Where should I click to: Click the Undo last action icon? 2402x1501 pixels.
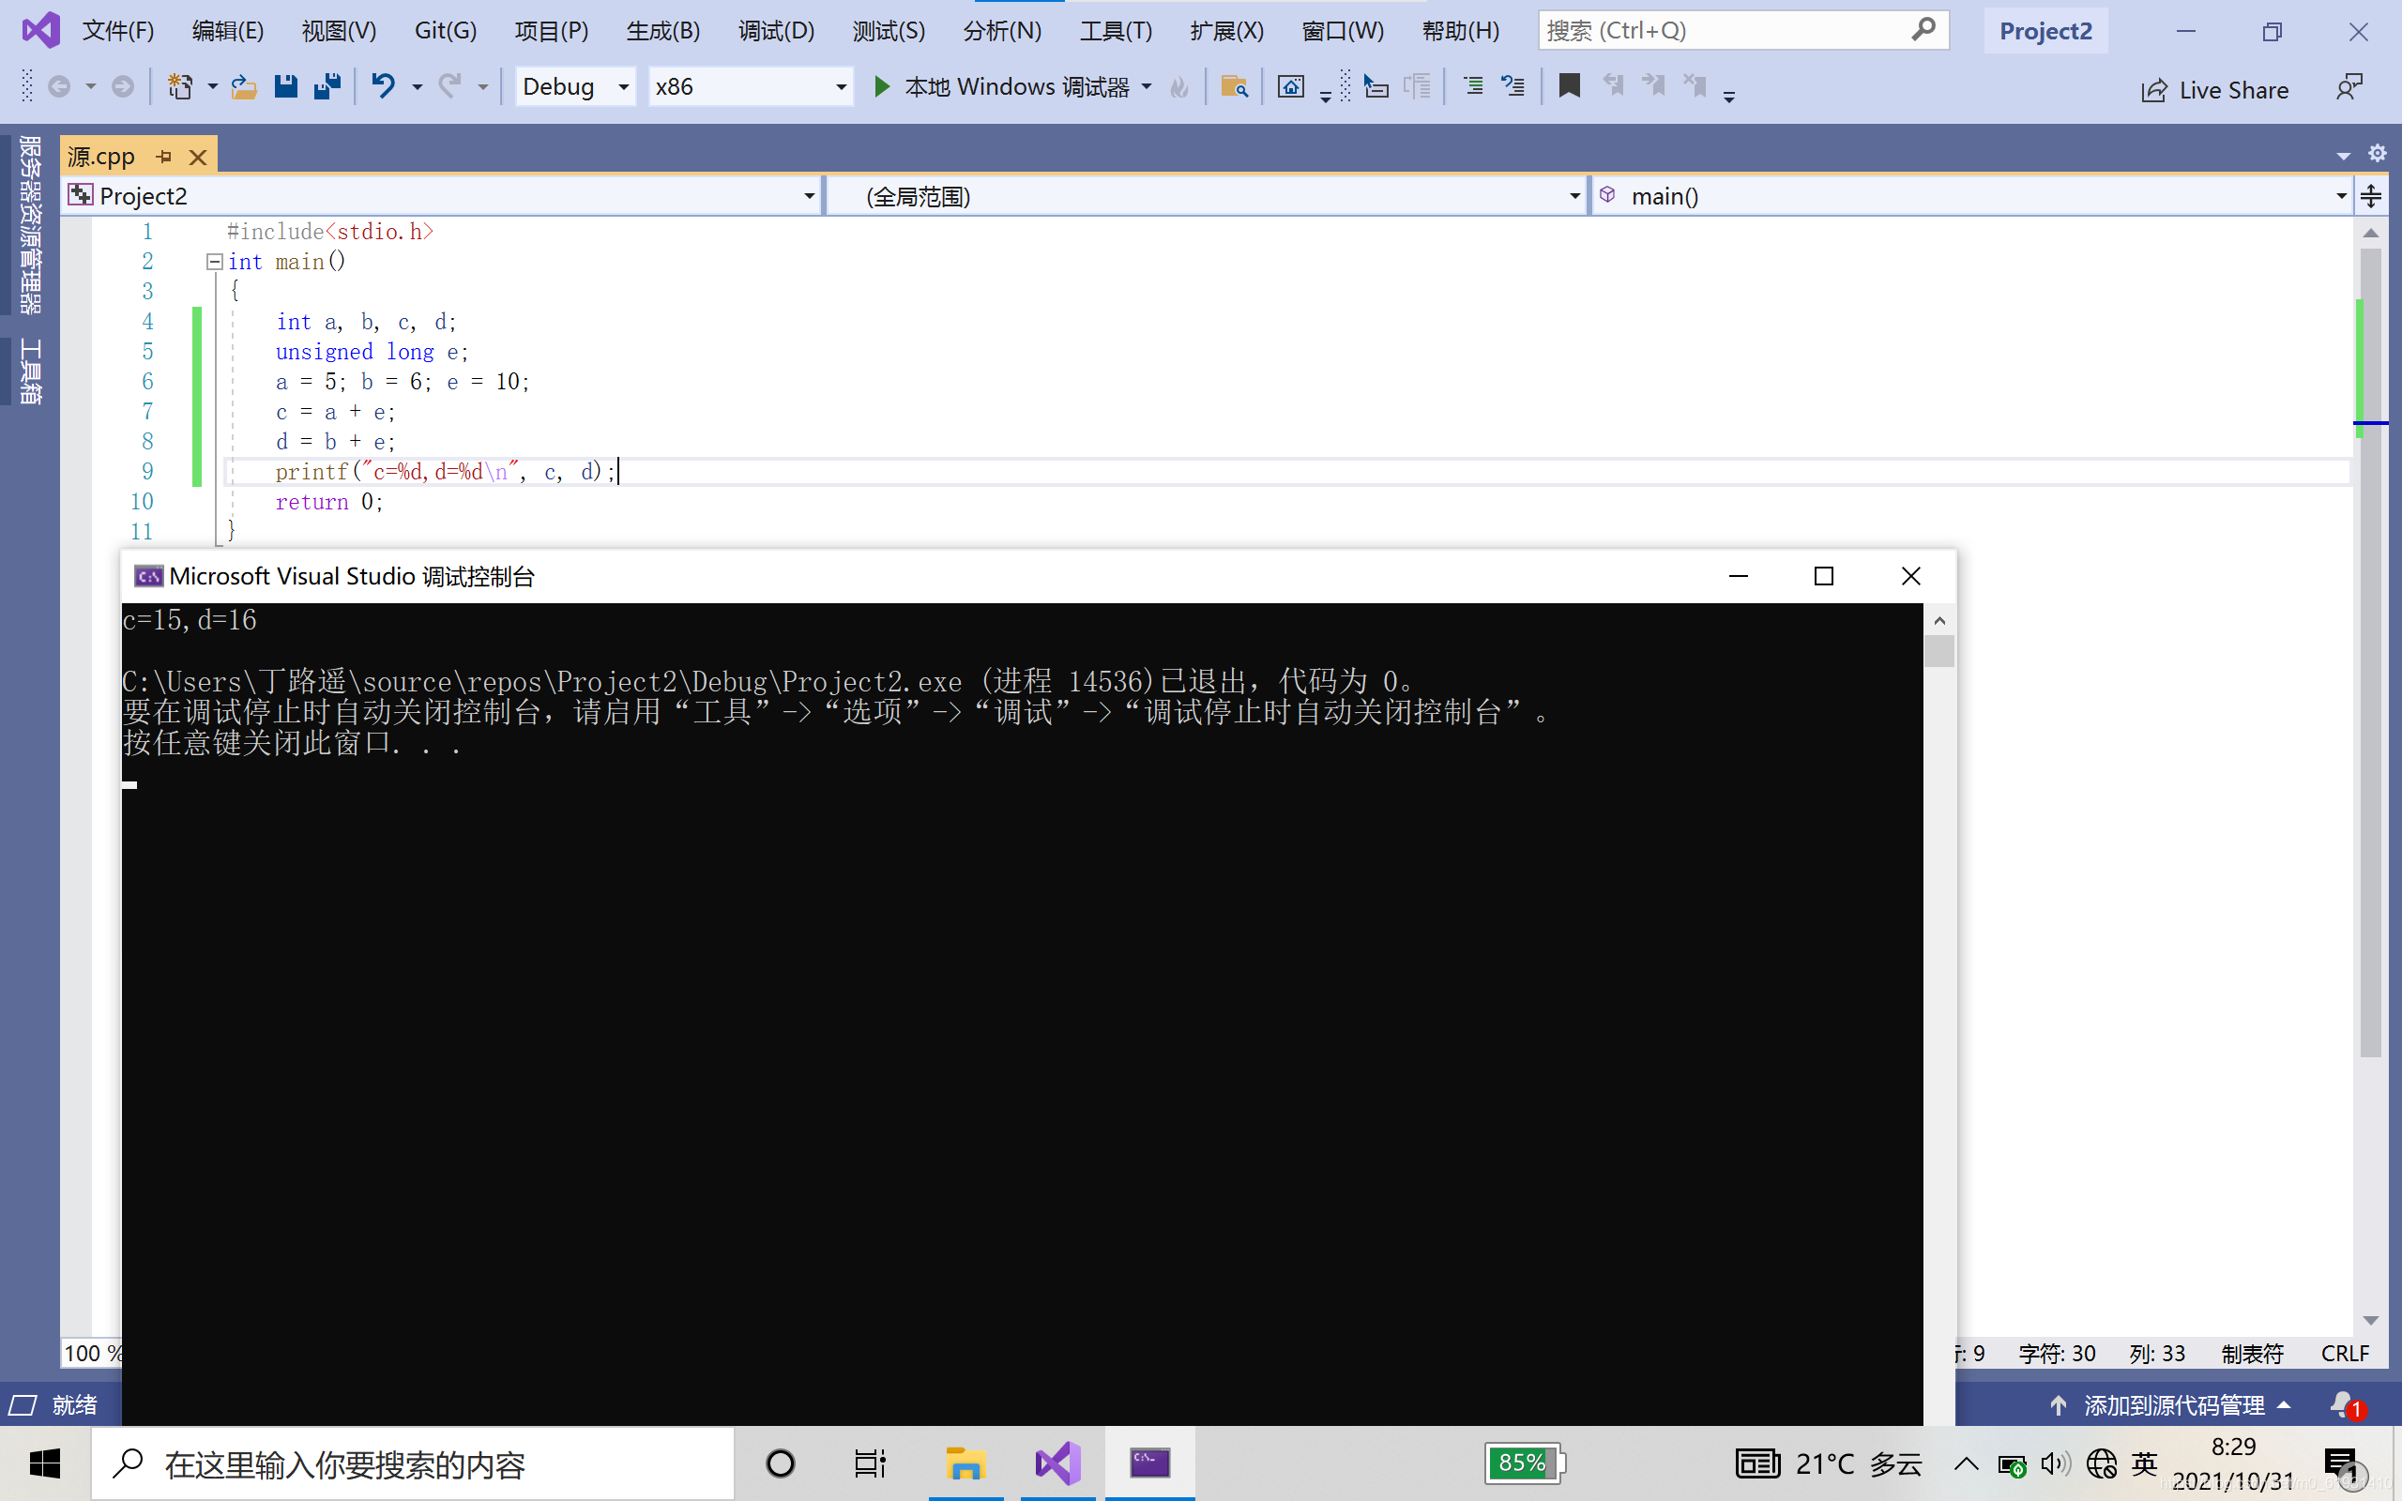click(x=380, y=86)
